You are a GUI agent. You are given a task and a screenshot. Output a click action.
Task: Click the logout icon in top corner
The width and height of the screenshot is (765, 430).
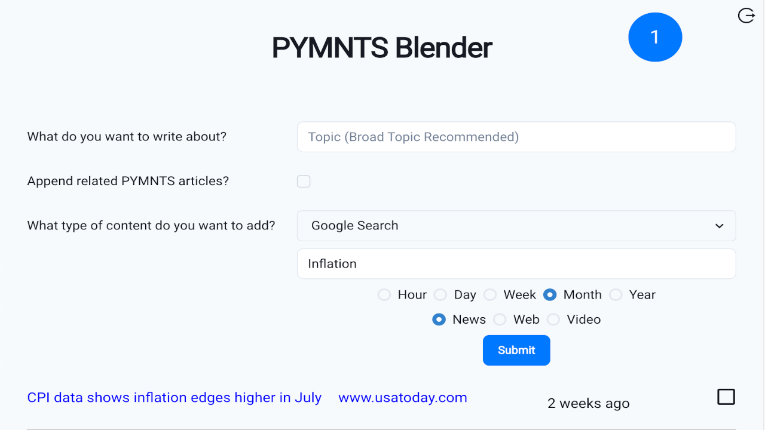pos(746,16)
